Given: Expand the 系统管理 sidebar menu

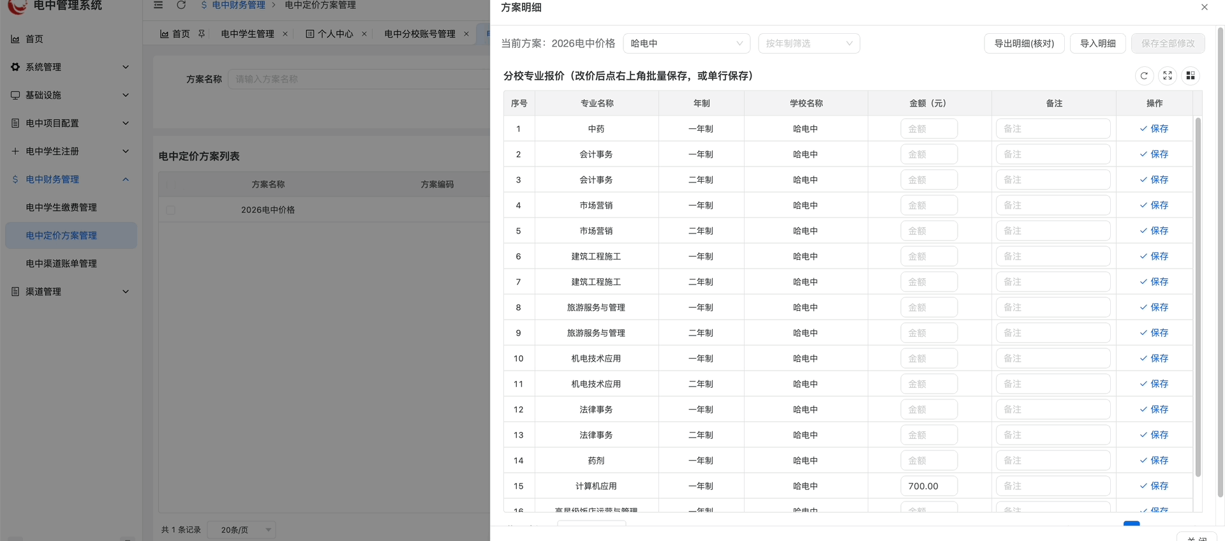Looking at the screenshot, I should [x=71, y=67].
